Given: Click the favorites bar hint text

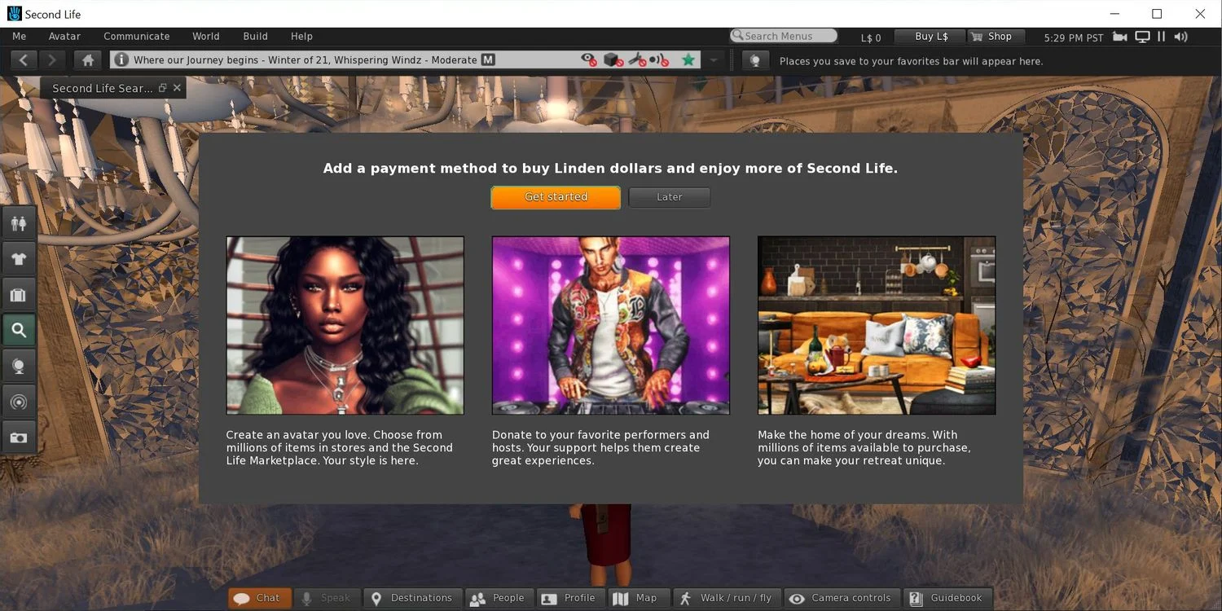Looking at the screenshot, I should [911, 61].
